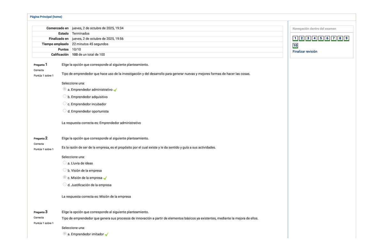
Task: Choose Emprendedor adquisitivo radio button
Action: pos(65,96)
